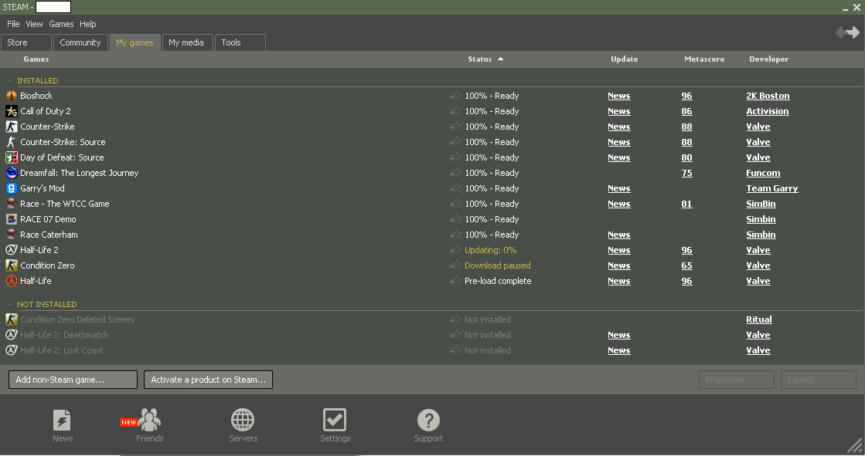Click the RACE 07 Demo icon
This screenshot has height=456, width=865.
[x=11, y=219]
